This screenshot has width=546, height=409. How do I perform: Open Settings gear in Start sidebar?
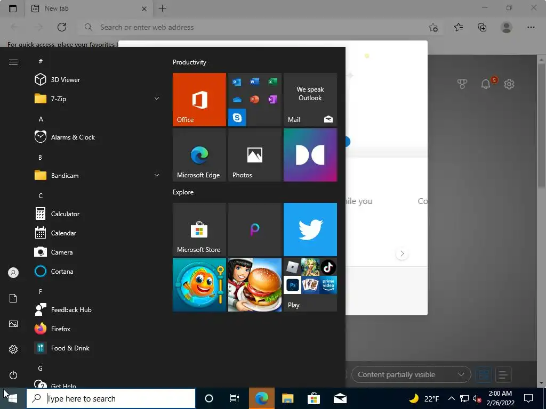tap(13, 349)
